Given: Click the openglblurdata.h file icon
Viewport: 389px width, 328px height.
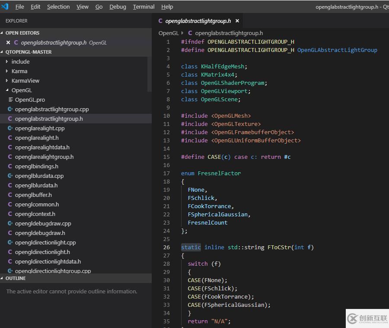Looking at the screenshot, I should [x=10, y=185].
